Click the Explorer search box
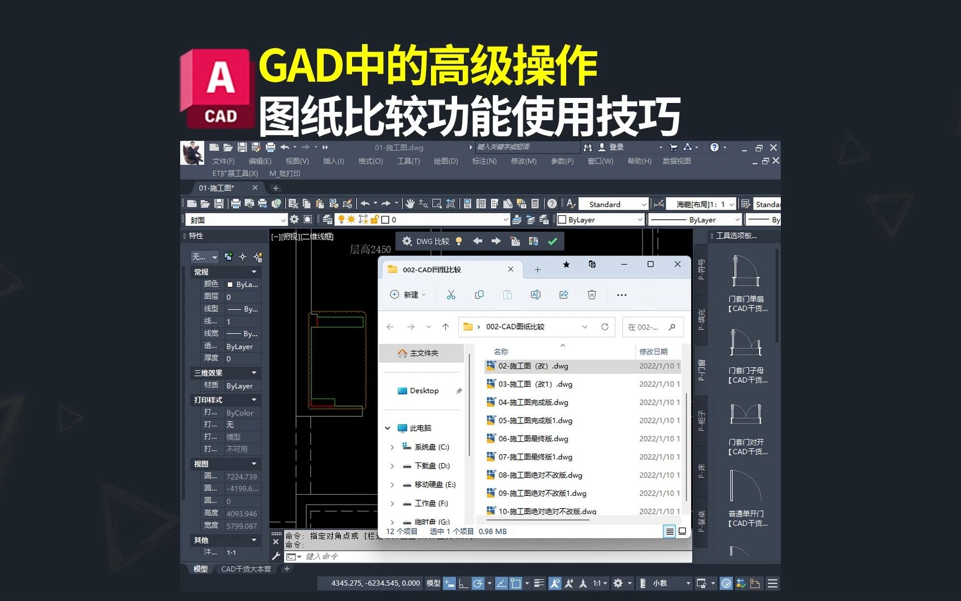 pyautogui.click(x=652, y=327)
